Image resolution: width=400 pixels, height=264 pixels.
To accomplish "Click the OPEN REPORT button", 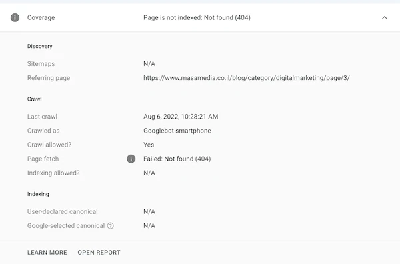I will coord(99,252).
